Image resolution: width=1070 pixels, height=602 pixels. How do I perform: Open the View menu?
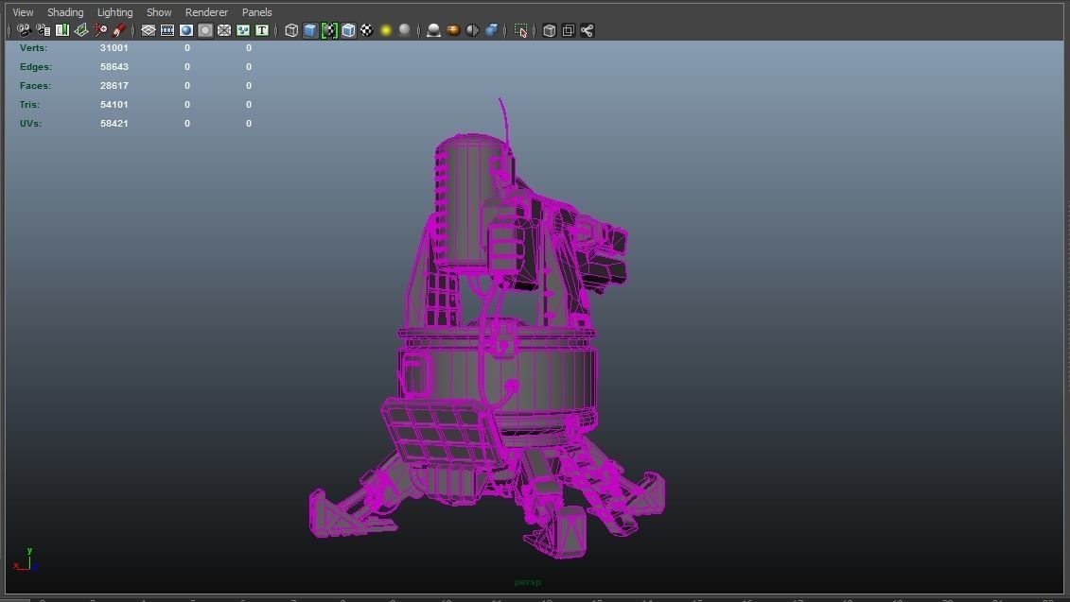[21, 11]
